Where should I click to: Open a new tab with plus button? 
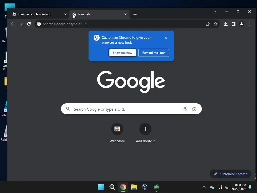pyautogui.click(x=135, y=14)
